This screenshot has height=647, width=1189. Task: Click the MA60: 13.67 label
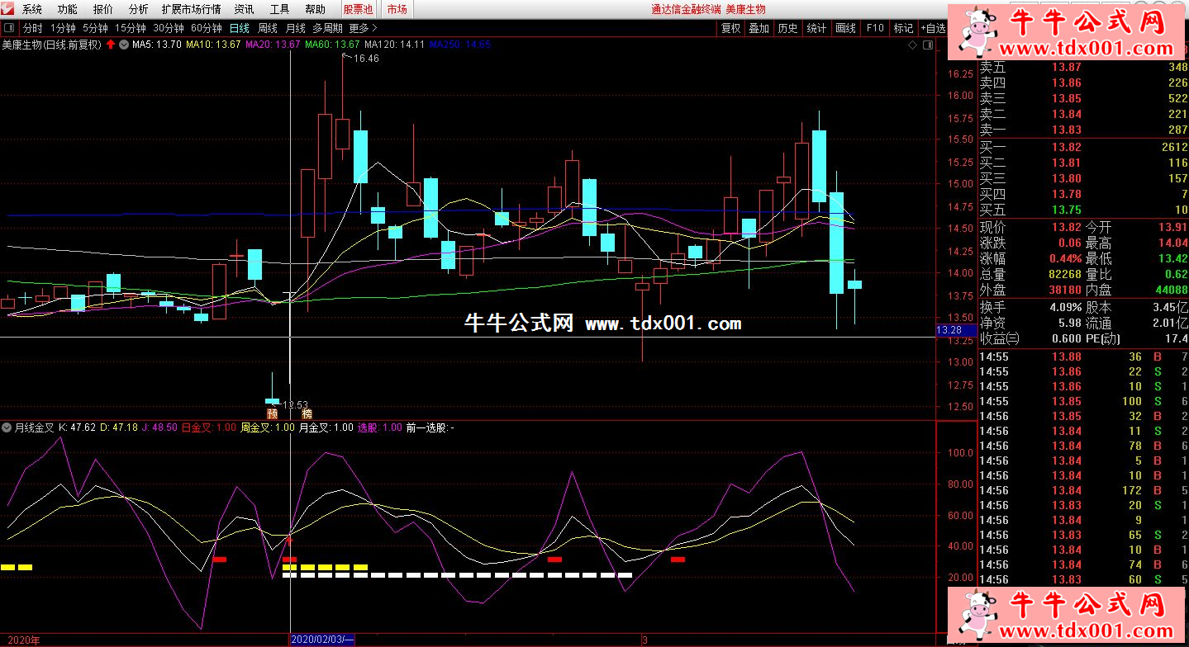coord(332,45)
